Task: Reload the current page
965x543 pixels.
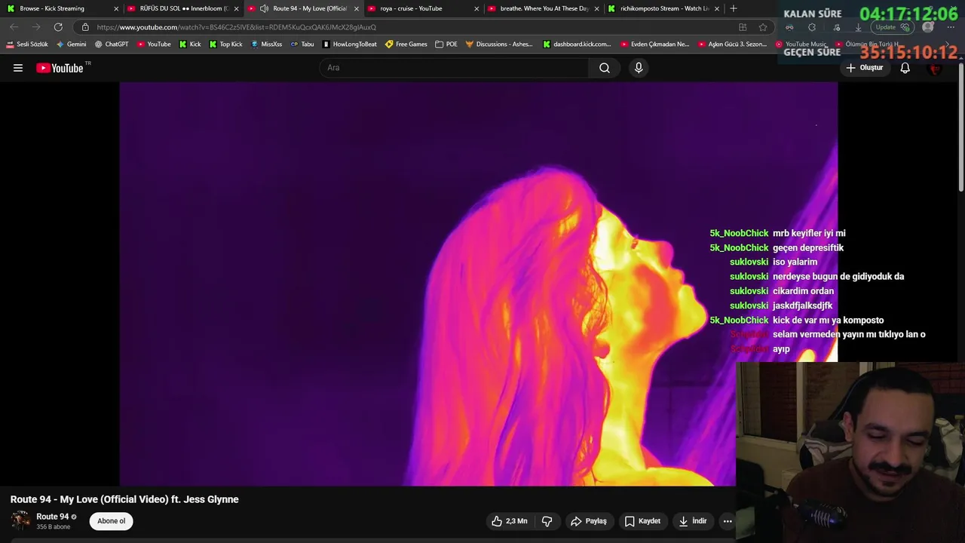Action: (x=58, y=27)
